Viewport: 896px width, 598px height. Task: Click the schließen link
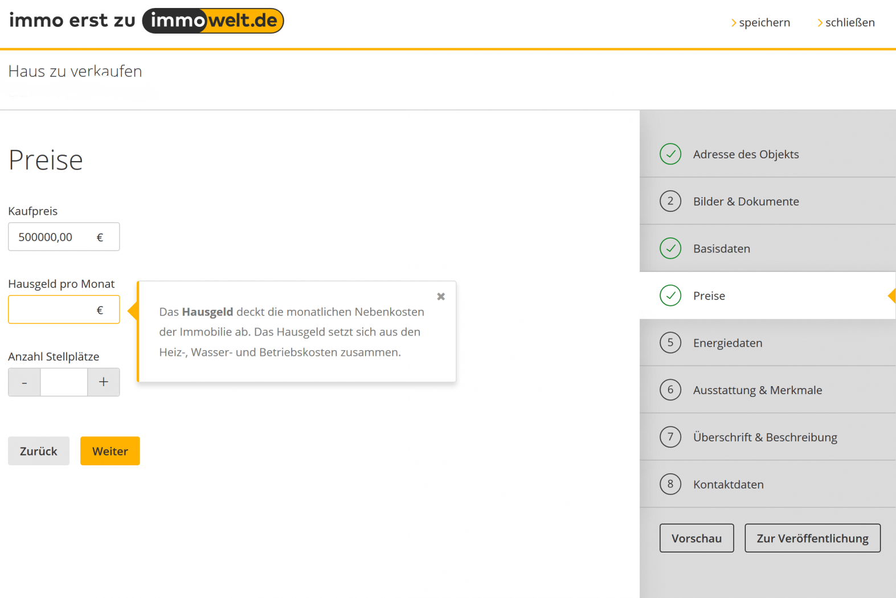tap(846, 23)
